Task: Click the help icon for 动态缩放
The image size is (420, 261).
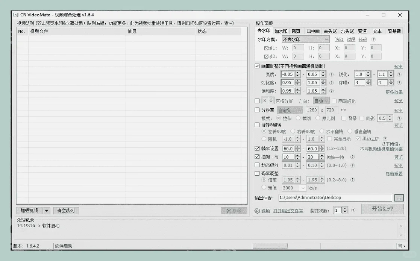Action: click(x=352, y=165)
